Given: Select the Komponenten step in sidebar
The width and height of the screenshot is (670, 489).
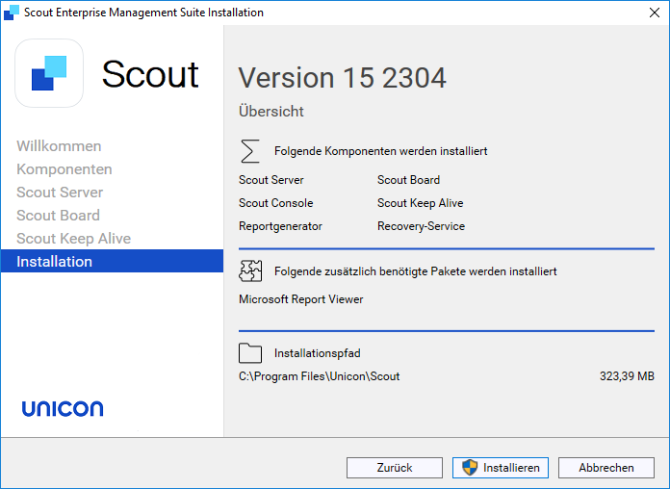Looking at the screenshot, I should (64, 169).
